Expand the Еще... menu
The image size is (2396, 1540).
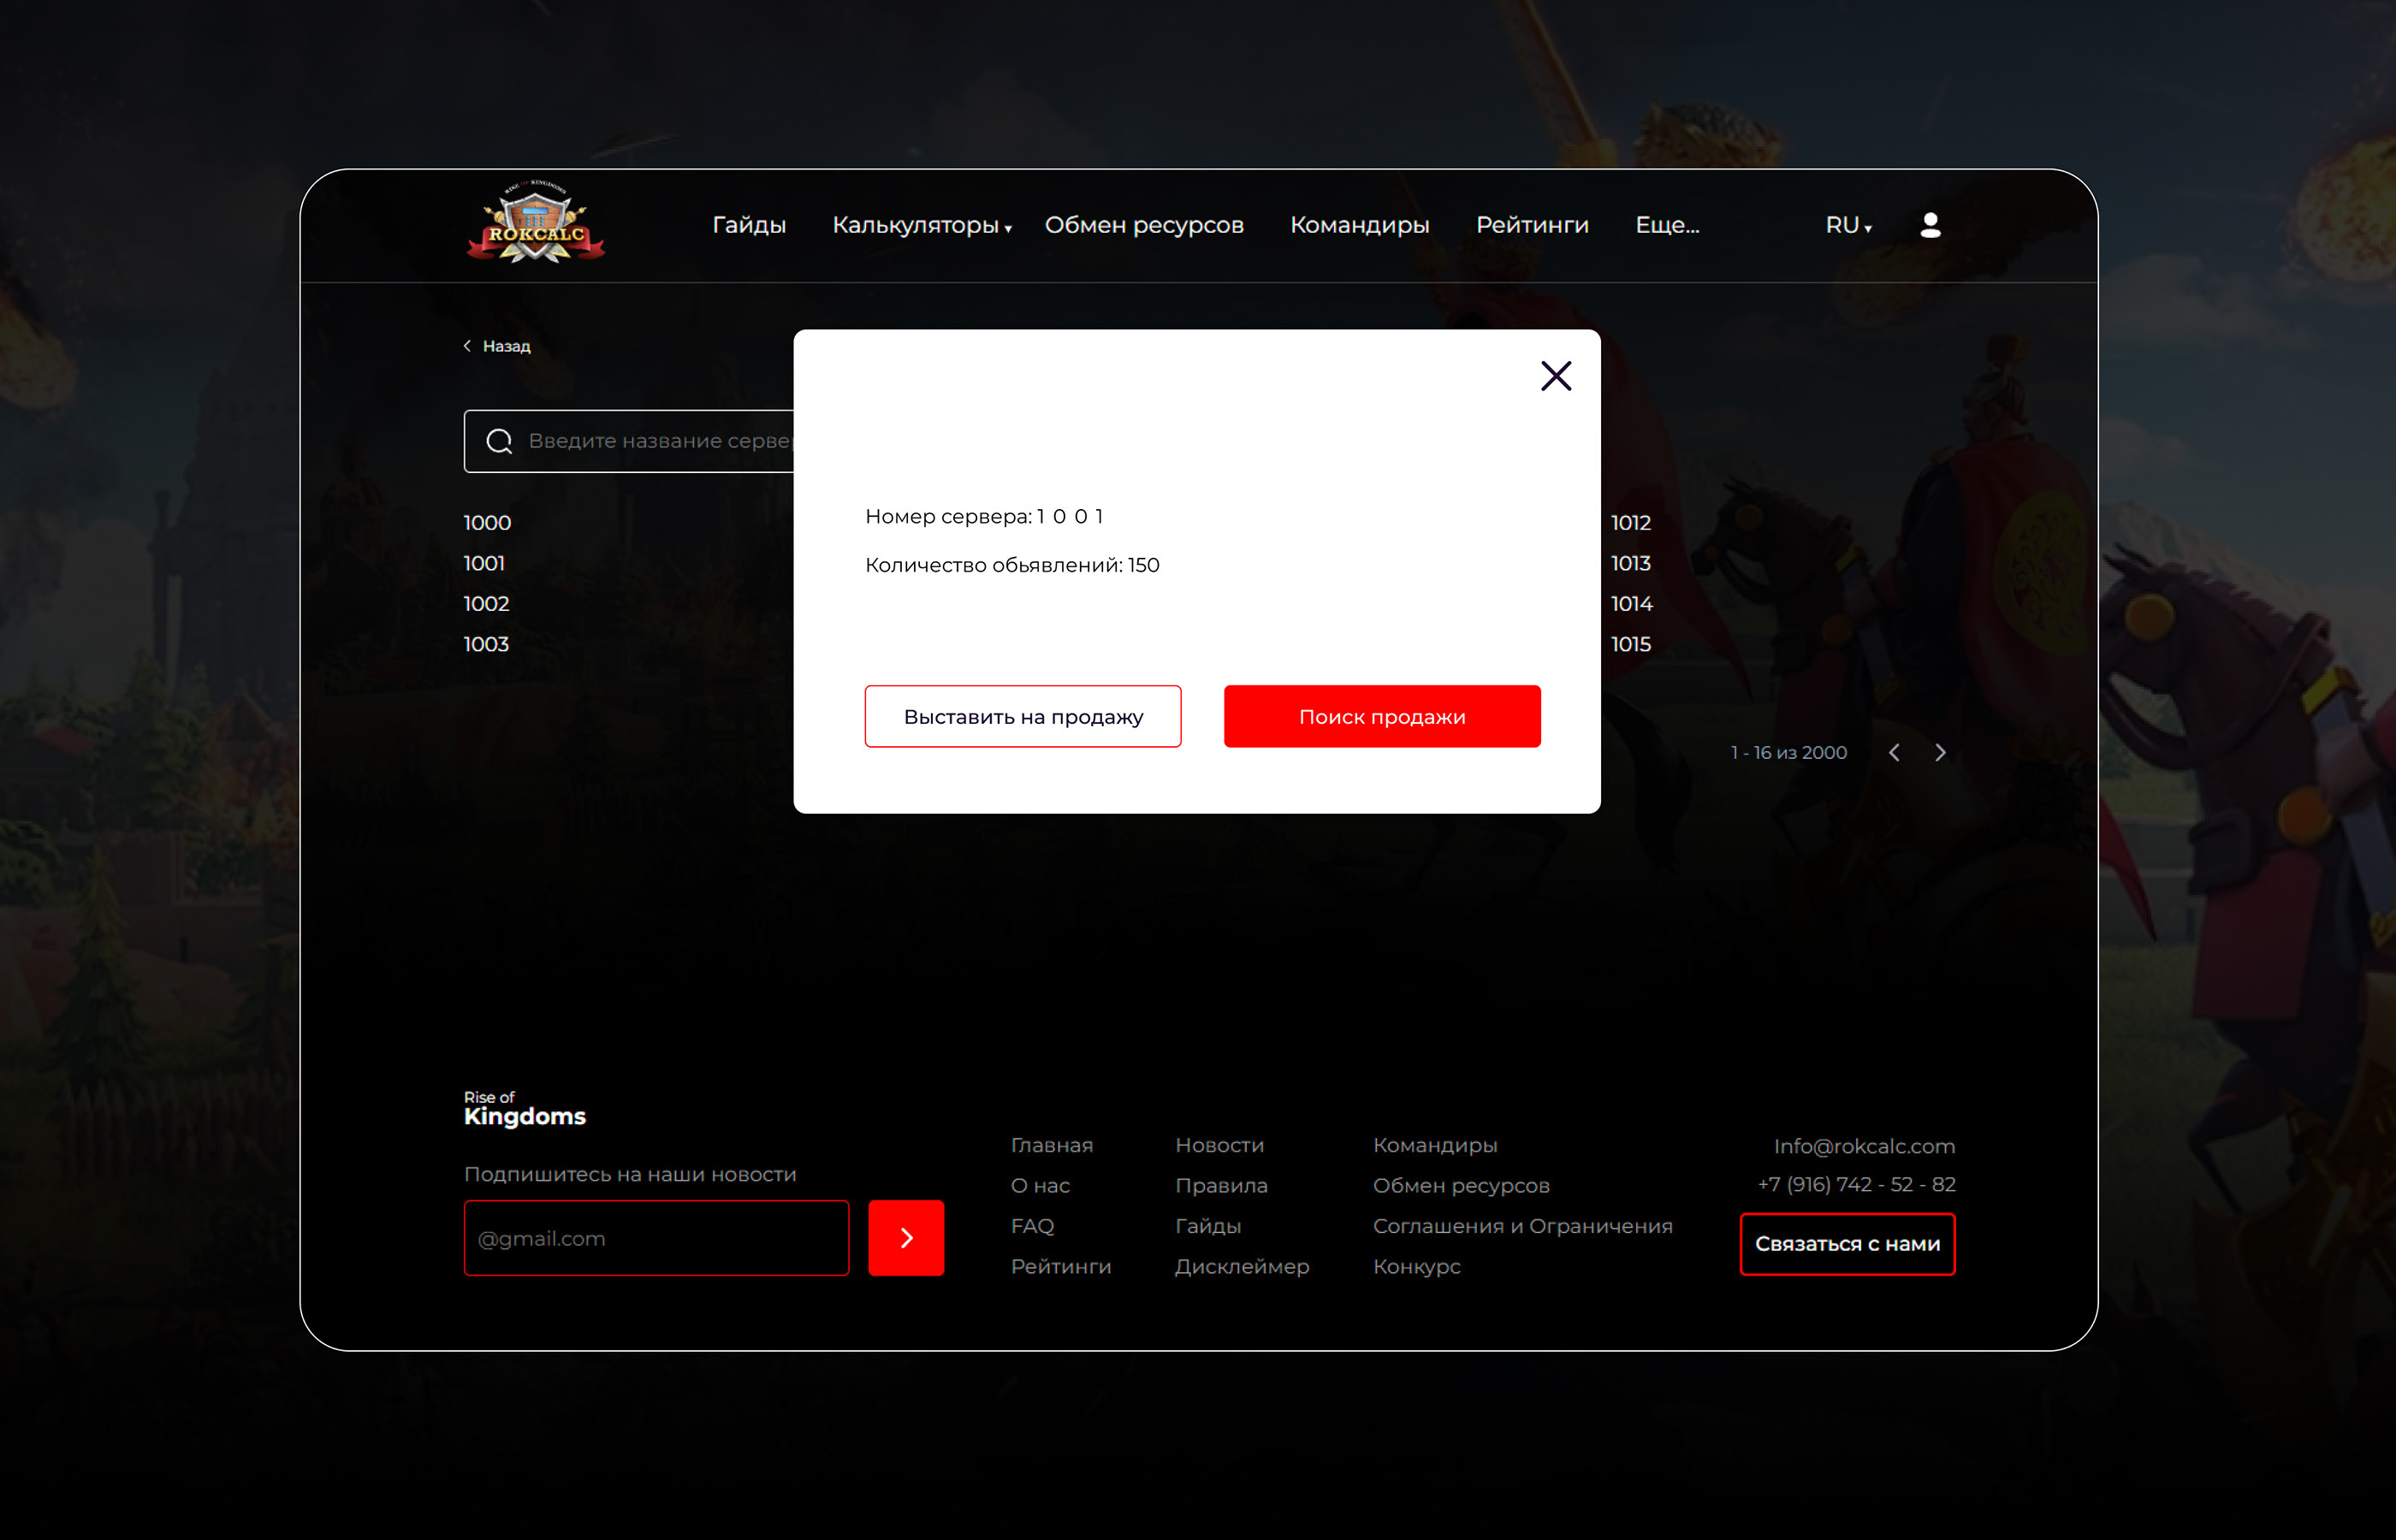coord(1666,226)
